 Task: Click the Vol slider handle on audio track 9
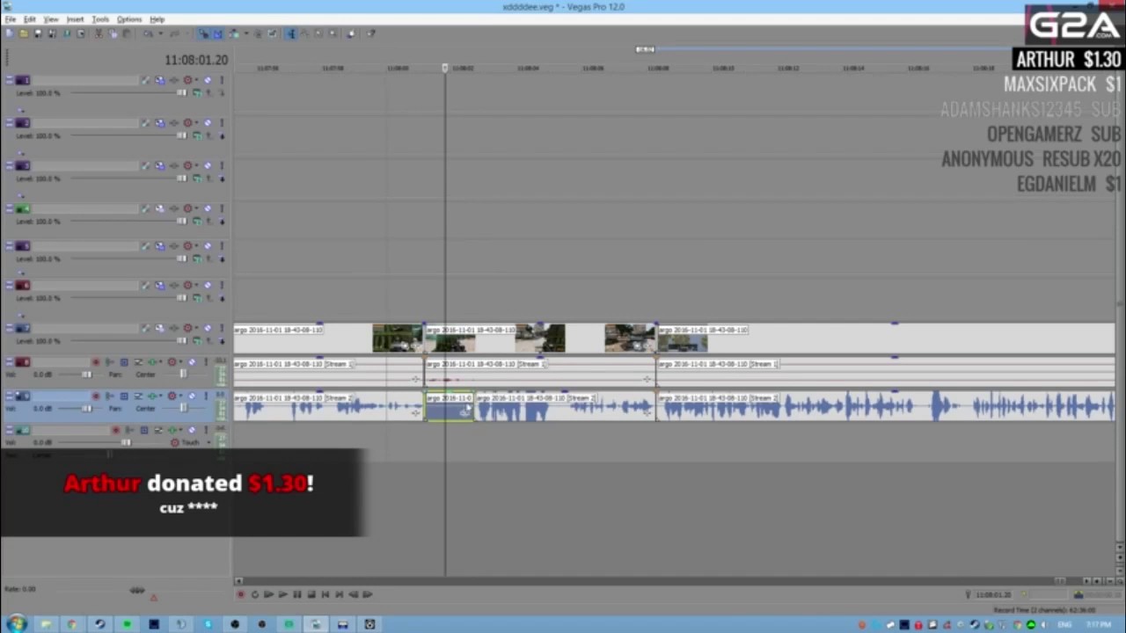(87, 409)
